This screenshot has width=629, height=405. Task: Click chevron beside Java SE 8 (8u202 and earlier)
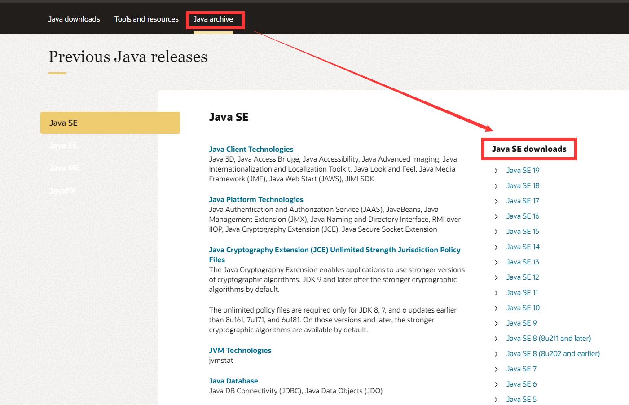pos(496,354)
